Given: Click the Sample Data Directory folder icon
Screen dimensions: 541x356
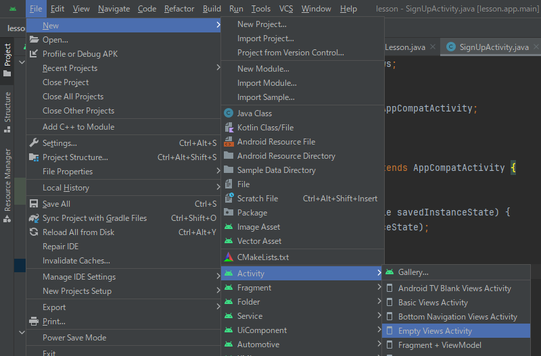Looking at the screenshot, I should [x=229, y=170].
